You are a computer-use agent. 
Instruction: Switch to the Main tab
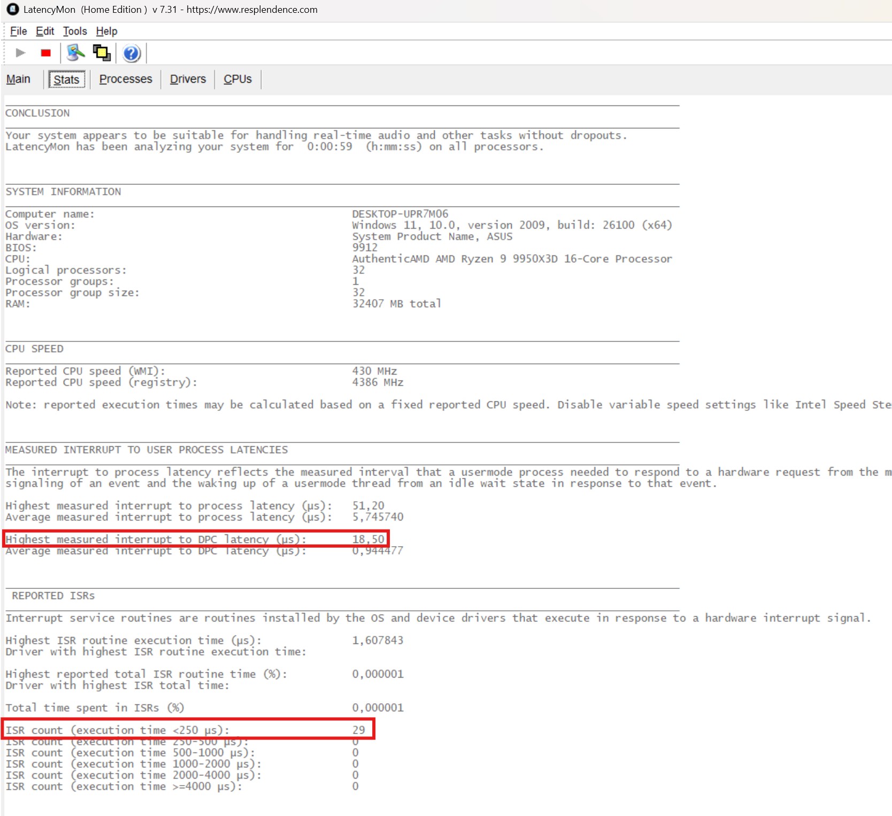click(18, 79)
